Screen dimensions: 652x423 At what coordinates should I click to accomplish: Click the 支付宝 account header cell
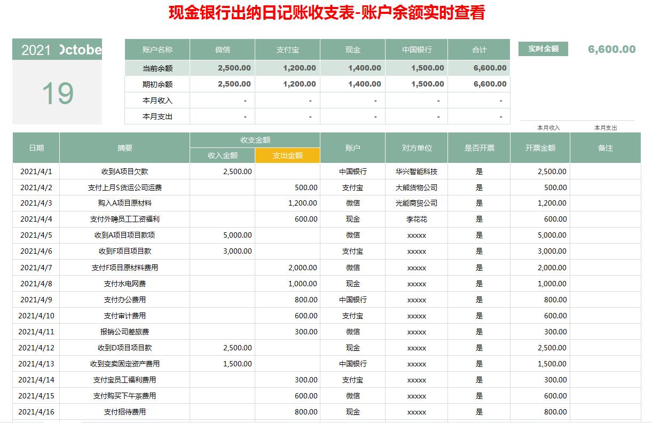(287, 49)
